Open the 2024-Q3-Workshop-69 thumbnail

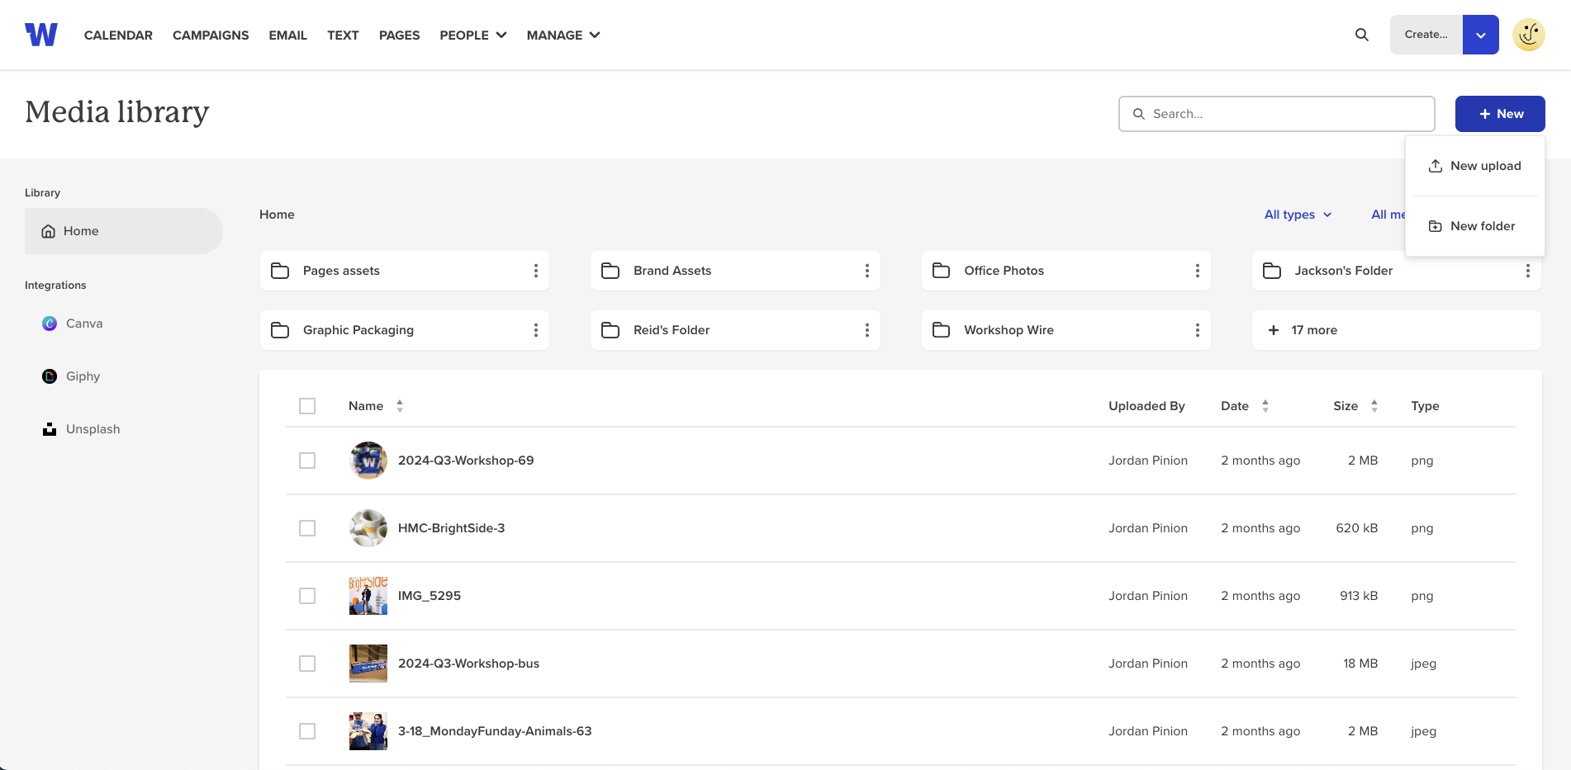click(x=368, y=461)
